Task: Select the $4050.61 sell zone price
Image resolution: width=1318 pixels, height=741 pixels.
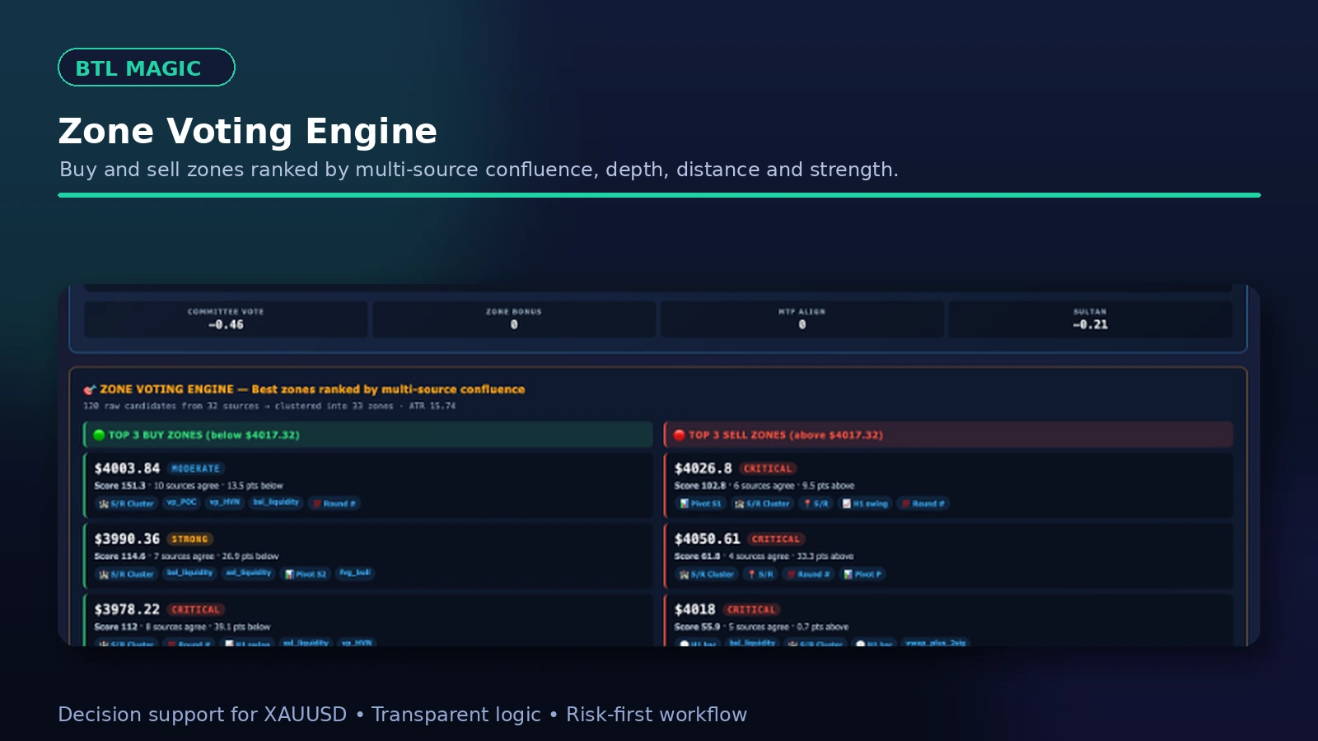Action: pos(707,539)
